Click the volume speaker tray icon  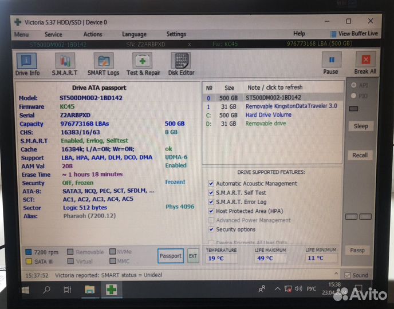click(x=298, y=288)
